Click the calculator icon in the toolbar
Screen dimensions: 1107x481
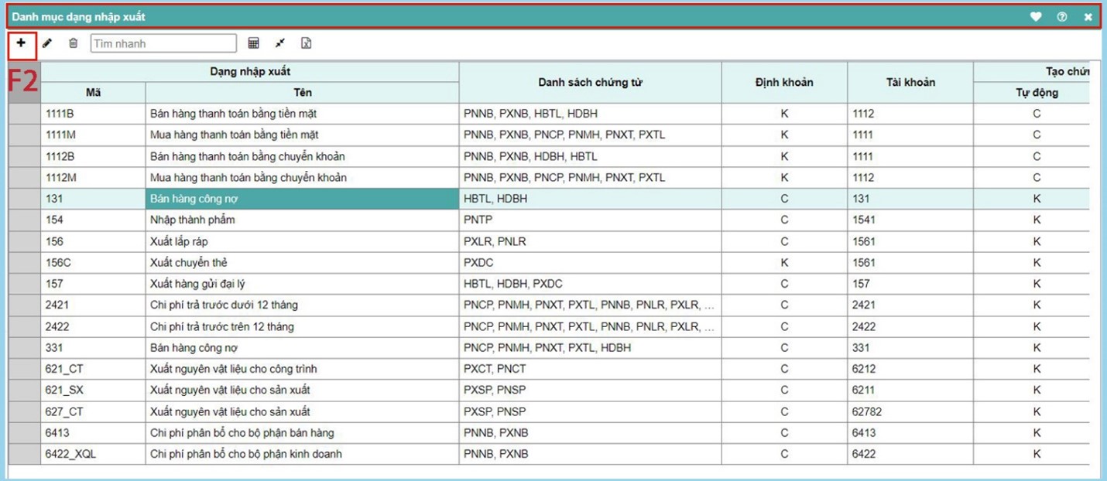[253, 43]
